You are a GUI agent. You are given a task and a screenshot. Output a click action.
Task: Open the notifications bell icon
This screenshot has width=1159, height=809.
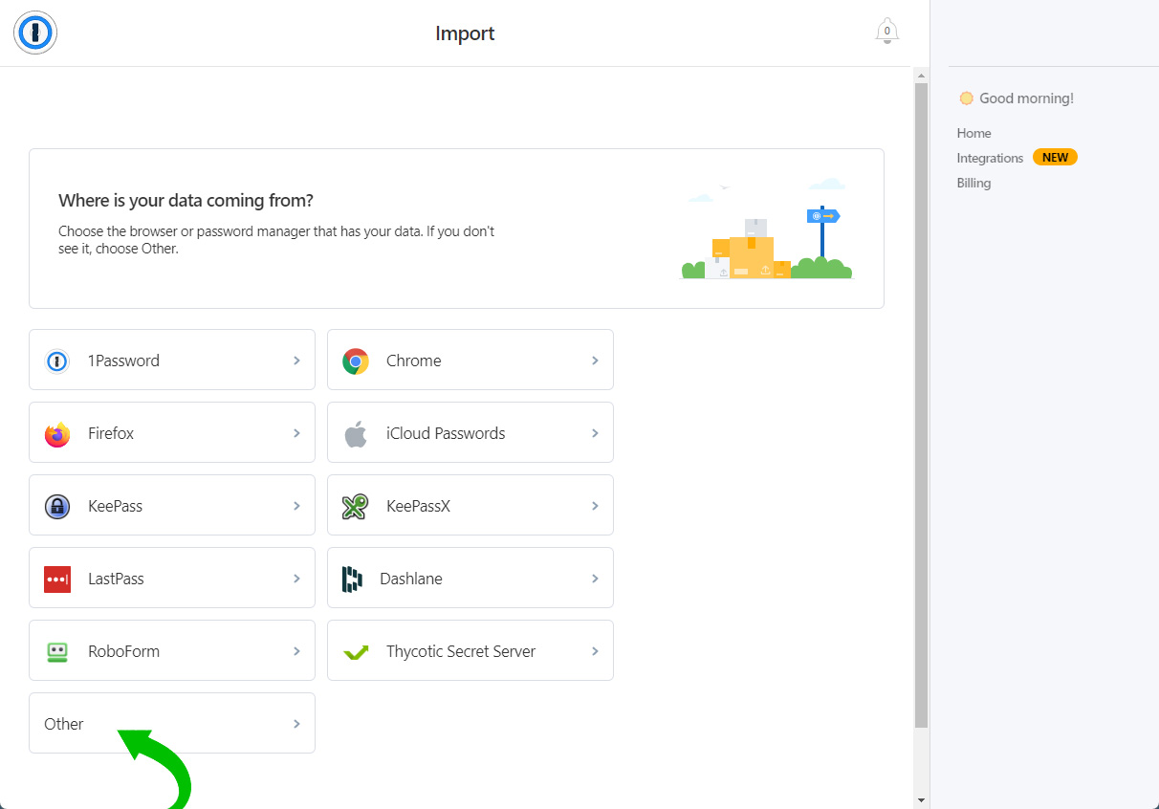[886, 32]
